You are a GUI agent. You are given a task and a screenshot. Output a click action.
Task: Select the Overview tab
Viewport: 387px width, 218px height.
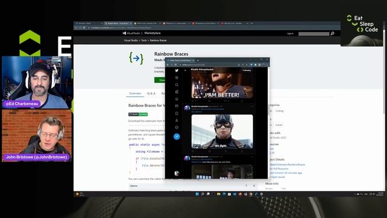click(135, 93)
